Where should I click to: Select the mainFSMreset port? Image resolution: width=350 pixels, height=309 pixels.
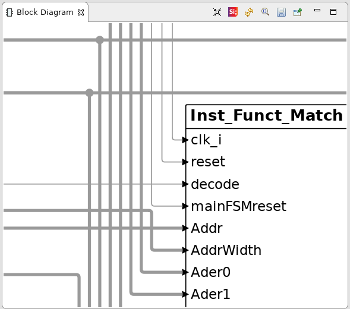pyautogui.click(x=239, y=206)
